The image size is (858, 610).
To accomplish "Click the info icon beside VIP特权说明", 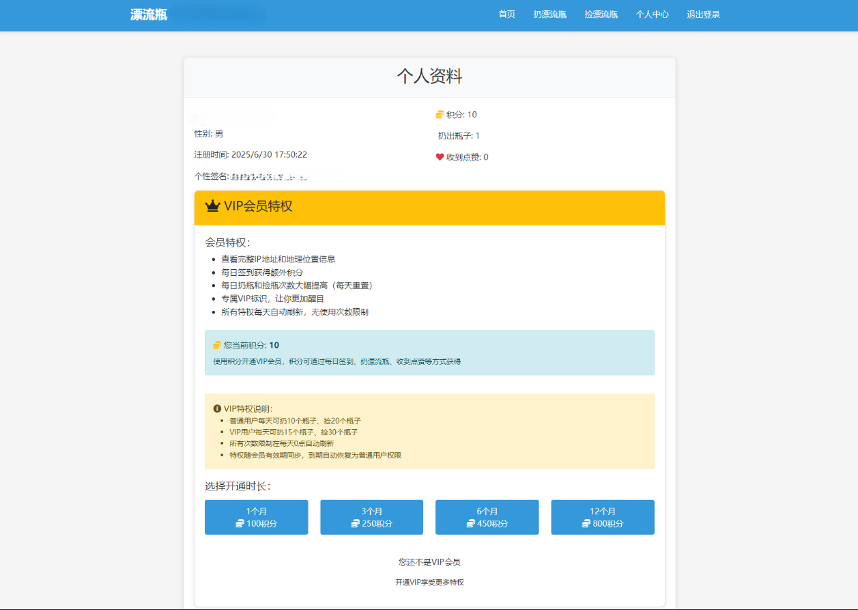I will [217, 408].
